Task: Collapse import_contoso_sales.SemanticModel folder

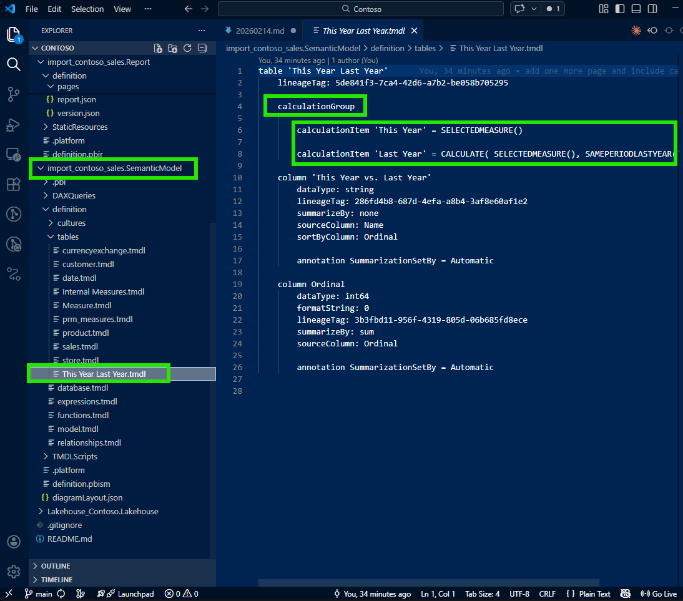Action: pos(114,168)
